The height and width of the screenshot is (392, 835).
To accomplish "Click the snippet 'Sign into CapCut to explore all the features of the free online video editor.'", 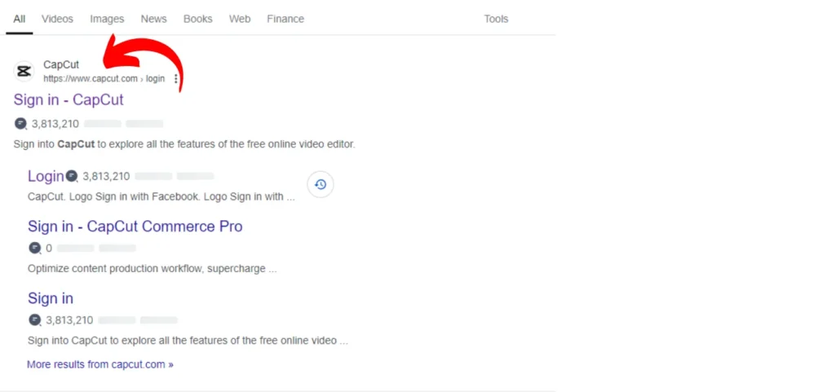I will [184, 144].
